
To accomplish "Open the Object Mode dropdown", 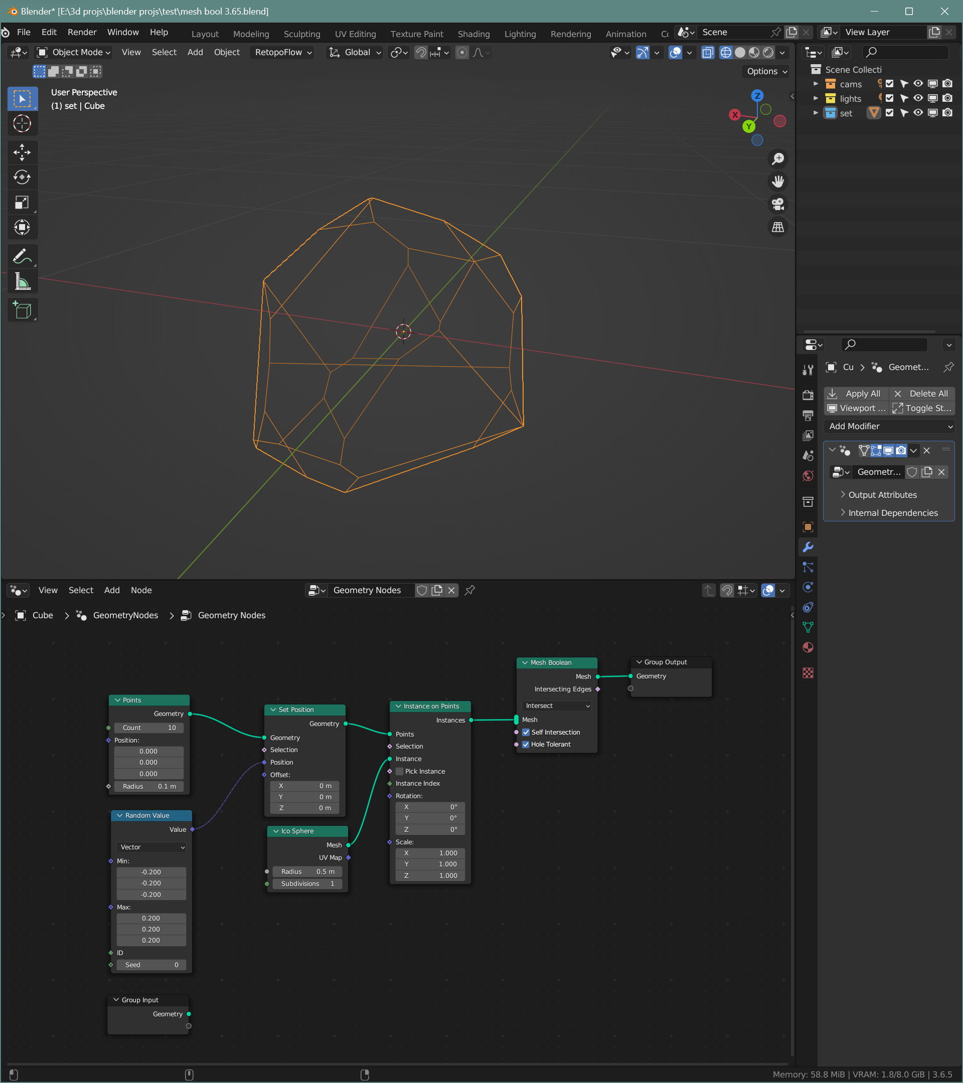I will point(74,53).
